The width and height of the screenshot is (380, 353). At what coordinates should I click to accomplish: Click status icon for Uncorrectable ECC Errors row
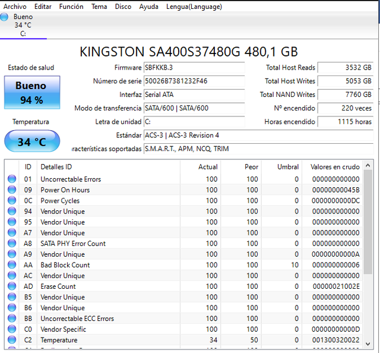click(x=12, y=318)
